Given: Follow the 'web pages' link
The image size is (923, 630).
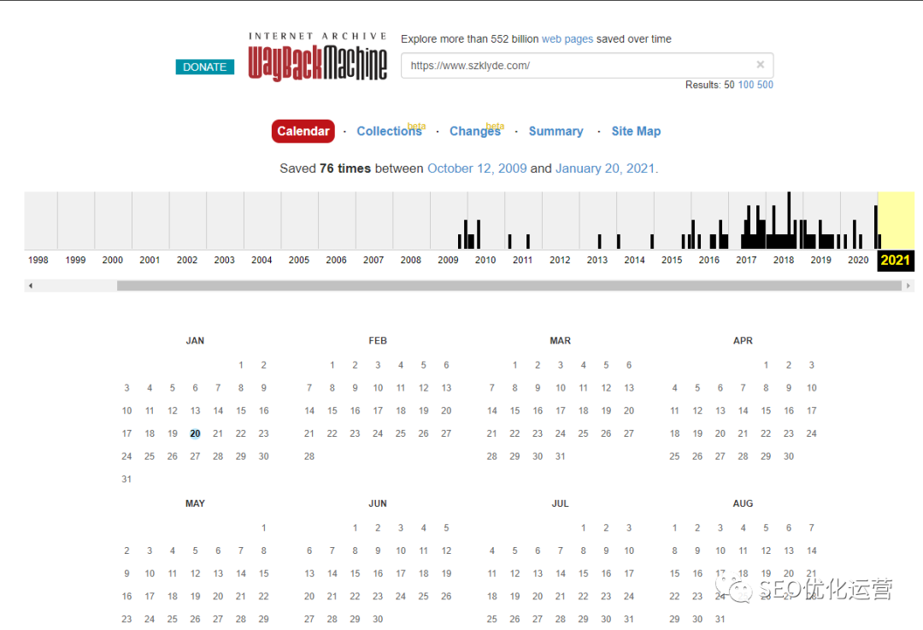Looking at the screenshot, I should tap(567, 38).
